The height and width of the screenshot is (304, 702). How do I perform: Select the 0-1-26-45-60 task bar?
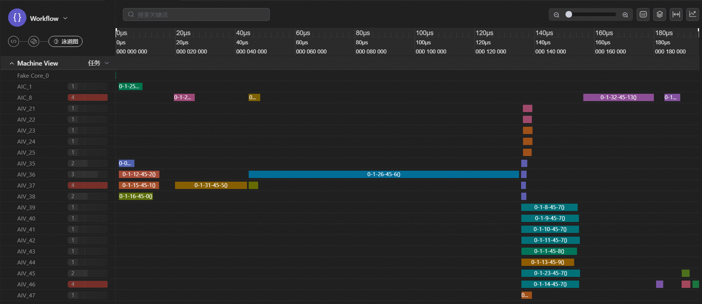tap(383, 174)
